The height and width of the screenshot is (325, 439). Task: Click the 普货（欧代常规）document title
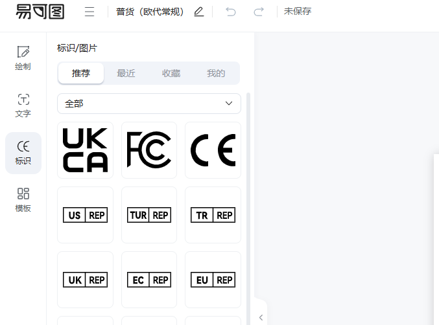[x=150, y=12]
